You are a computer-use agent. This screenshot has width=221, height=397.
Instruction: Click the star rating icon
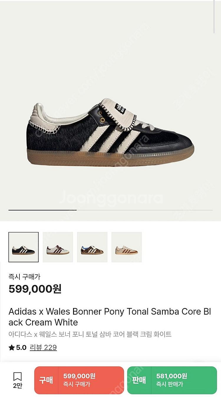(11, 348)
